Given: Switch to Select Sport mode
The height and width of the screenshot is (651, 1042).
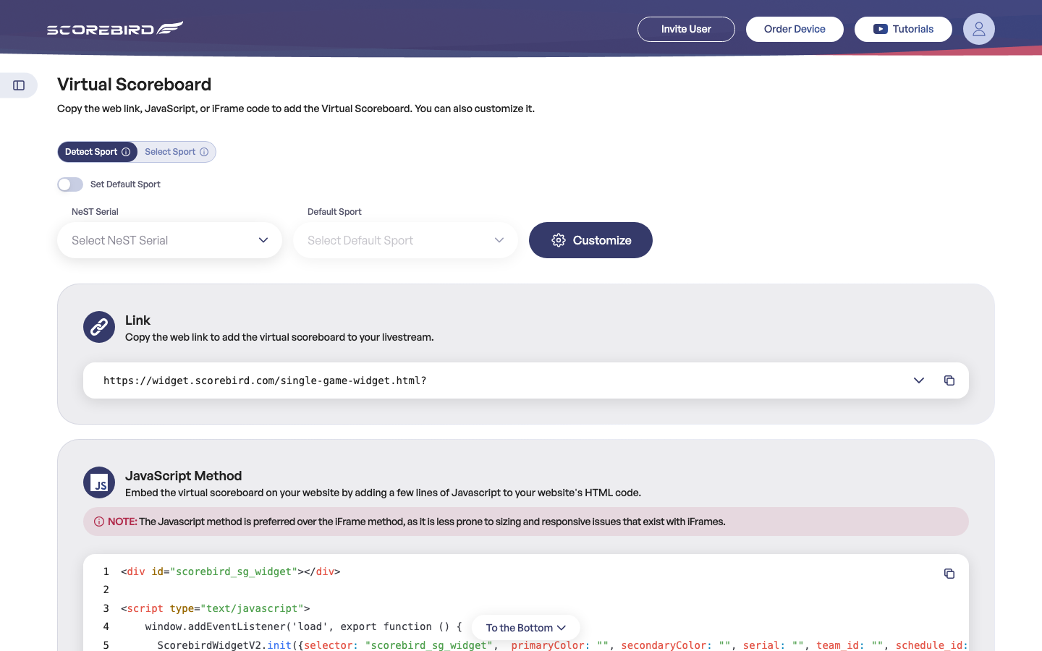Looking at the screenshot, I should tap(177, 152).
